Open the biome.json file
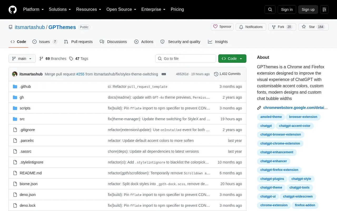Image resolution: width=337 pixels, height=211 pixels. tap(29, 184)
